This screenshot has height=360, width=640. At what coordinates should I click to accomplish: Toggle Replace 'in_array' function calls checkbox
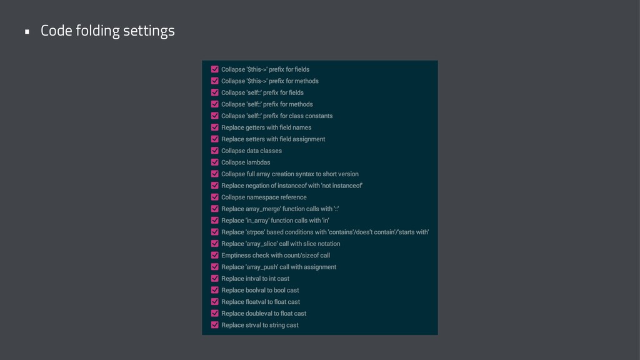(215, 221)
